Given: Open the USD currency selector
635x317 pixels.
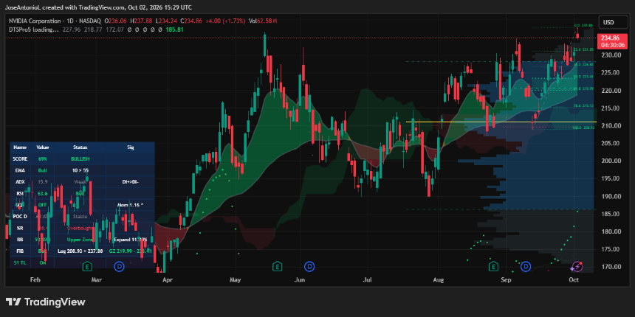Looking at the screenshot, I should click(608, 22).
